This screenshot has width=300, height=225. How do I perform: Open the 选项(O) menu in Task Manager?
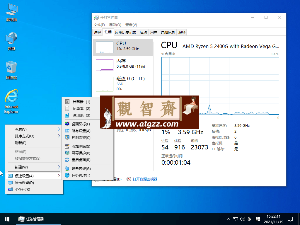pos(115,25)
